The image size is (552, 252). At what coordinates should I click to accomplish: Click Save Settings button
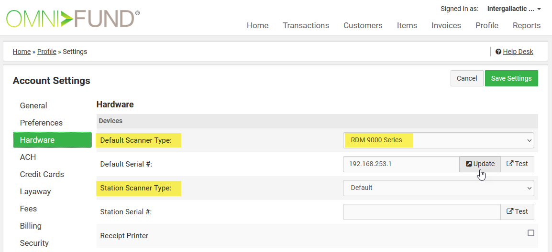click(511, 78)
